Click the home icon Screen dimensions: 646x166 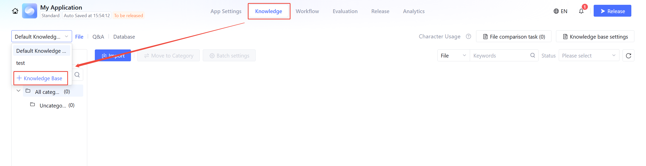[x=15, y=11]
